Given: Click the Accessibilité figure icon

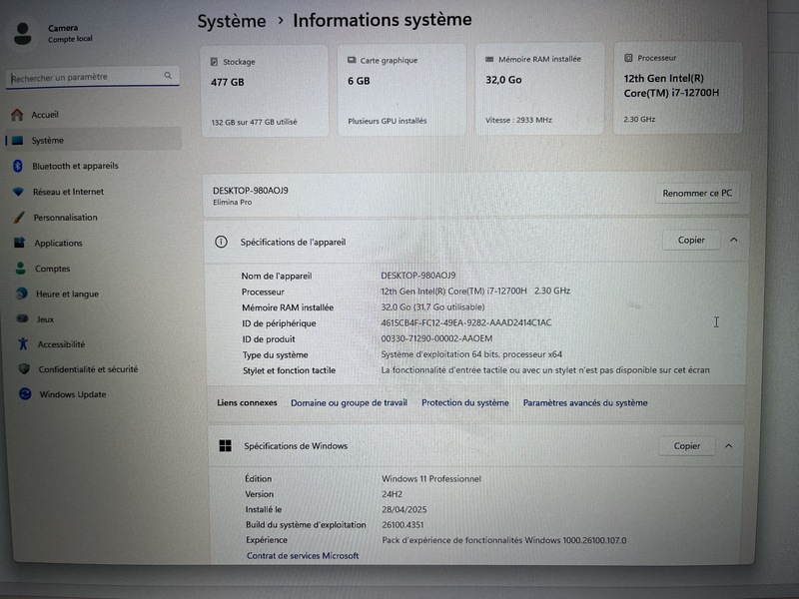Looking at the screenshot, I should pyautogui.click(x=23, y=343).
